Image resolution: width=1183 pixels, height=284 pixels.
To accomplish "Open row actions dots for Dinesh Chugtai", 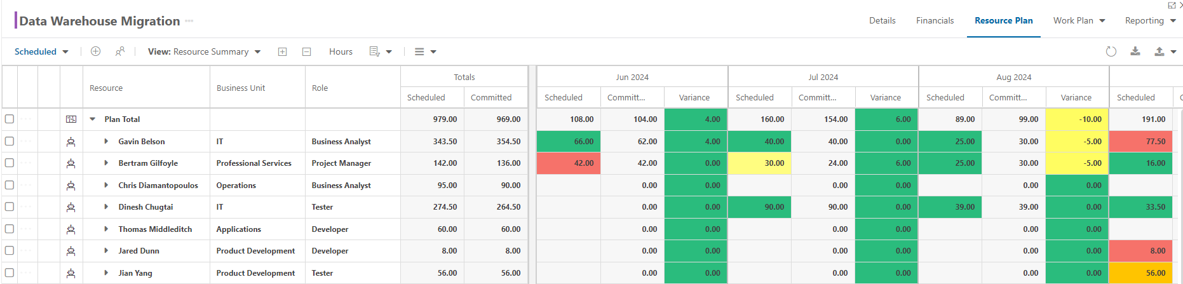I will (x=25, y=206).
